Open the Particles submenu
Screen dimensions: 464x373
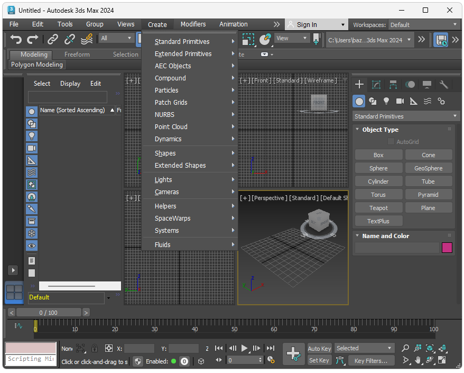click(190, 90)
